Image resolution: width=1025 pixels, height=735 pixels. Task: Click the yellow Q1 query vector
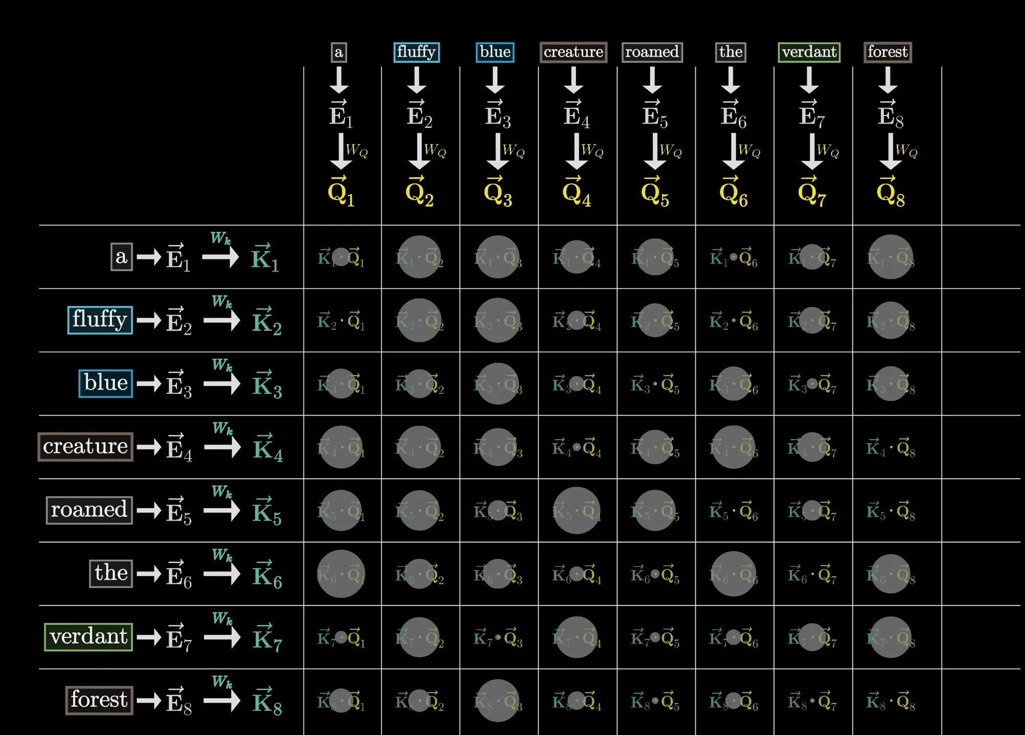click(340, 192)
